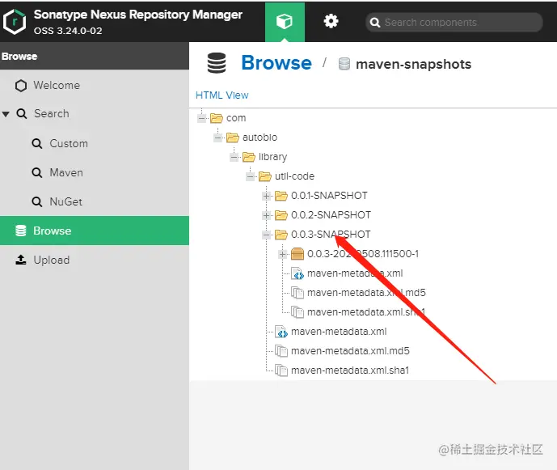Select Browse in sidebar
The image size is (557, 470).
(95, 231)
